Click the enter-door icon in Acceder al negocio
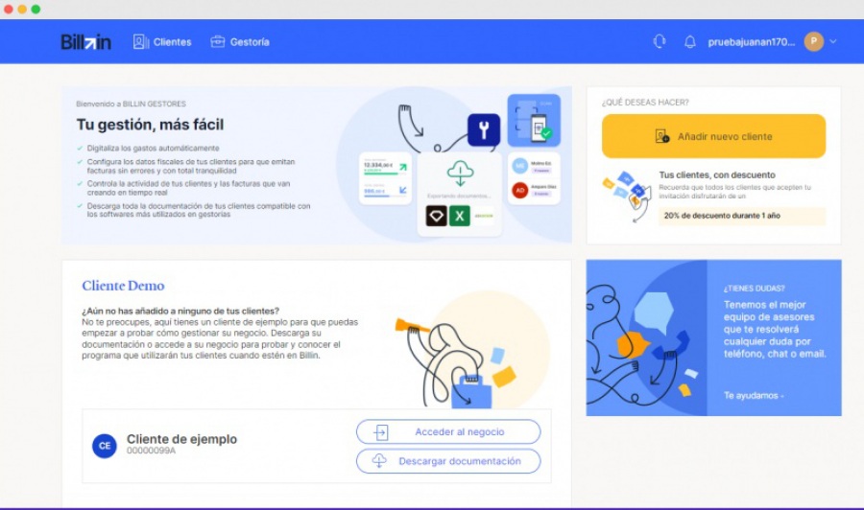 tap(381, 432)
